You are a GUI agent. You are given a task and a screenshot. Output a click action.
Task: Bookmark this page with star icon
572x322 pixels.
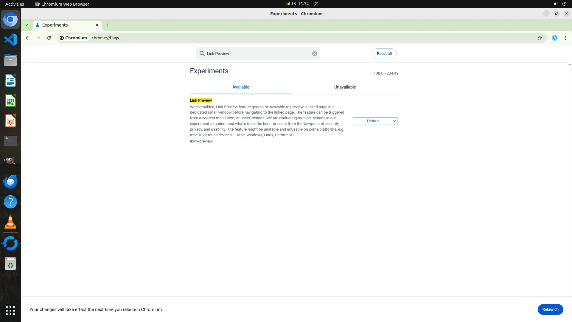pyautogui.click(x=540, y=38)
